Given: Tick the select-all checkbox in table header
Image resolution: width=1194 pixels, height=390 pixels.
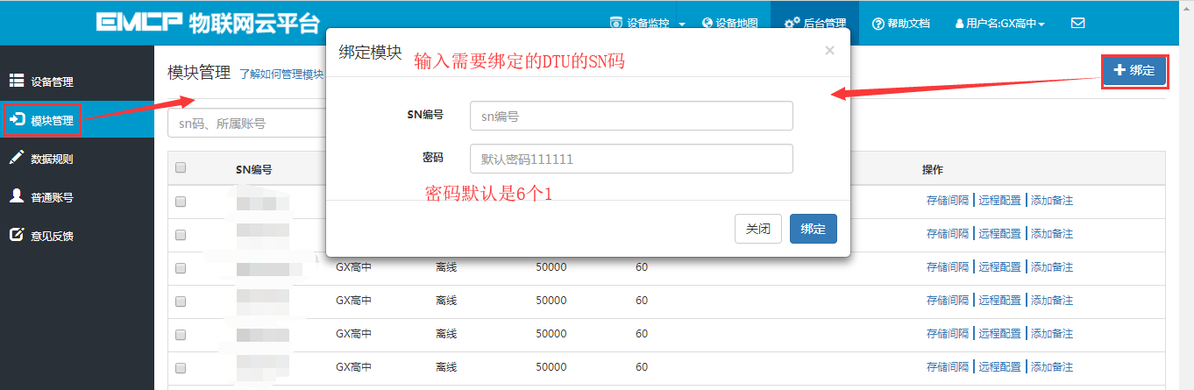Looking at the screenshot, I should coord(181,167).
